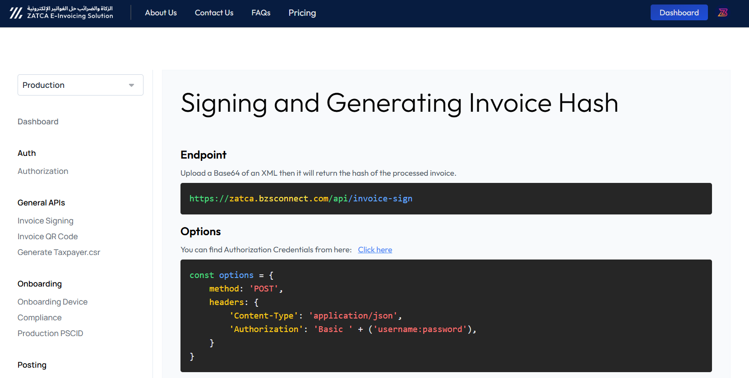Select Dashboard in the sidebar
Image resolution: width=749 pixels, height=378 pixels.
click(38, 122)
